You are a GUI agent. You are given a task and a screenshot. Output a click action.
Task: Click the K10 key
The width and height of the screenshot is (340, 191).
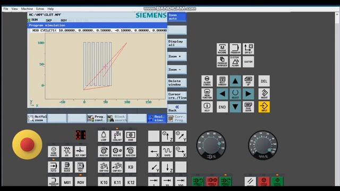(x=104, y=181)
